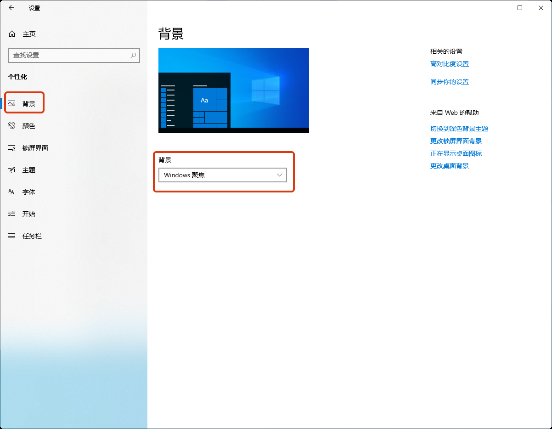The width and height of the screenshot is (552, 429).
Task: Click the 开始 tiles icon
Action: (12, 214)
